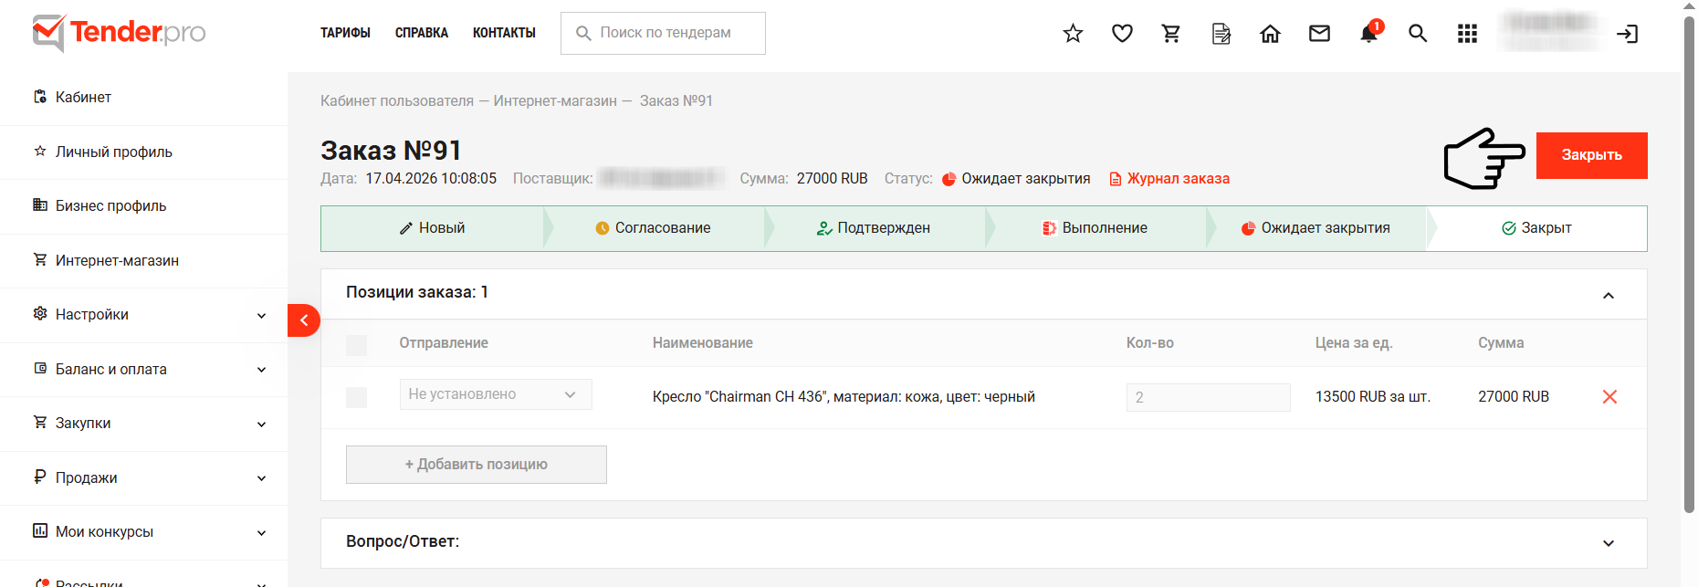Click the Цена за ед. column header

coord(1354,343)
